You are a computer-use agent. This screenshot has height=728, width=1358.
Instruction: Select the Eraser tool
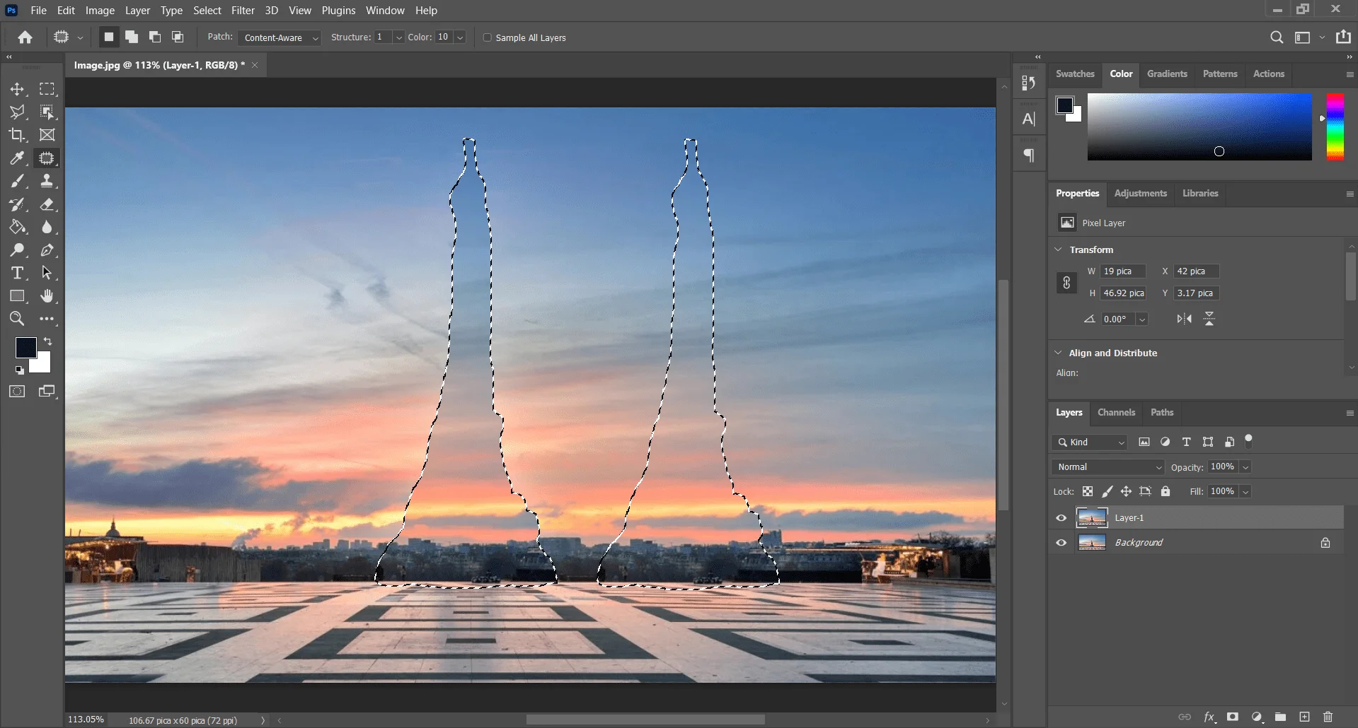(x=47, y=204)
